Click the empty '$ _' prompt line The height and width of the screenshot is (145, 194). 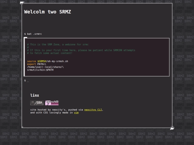[27, 81]
